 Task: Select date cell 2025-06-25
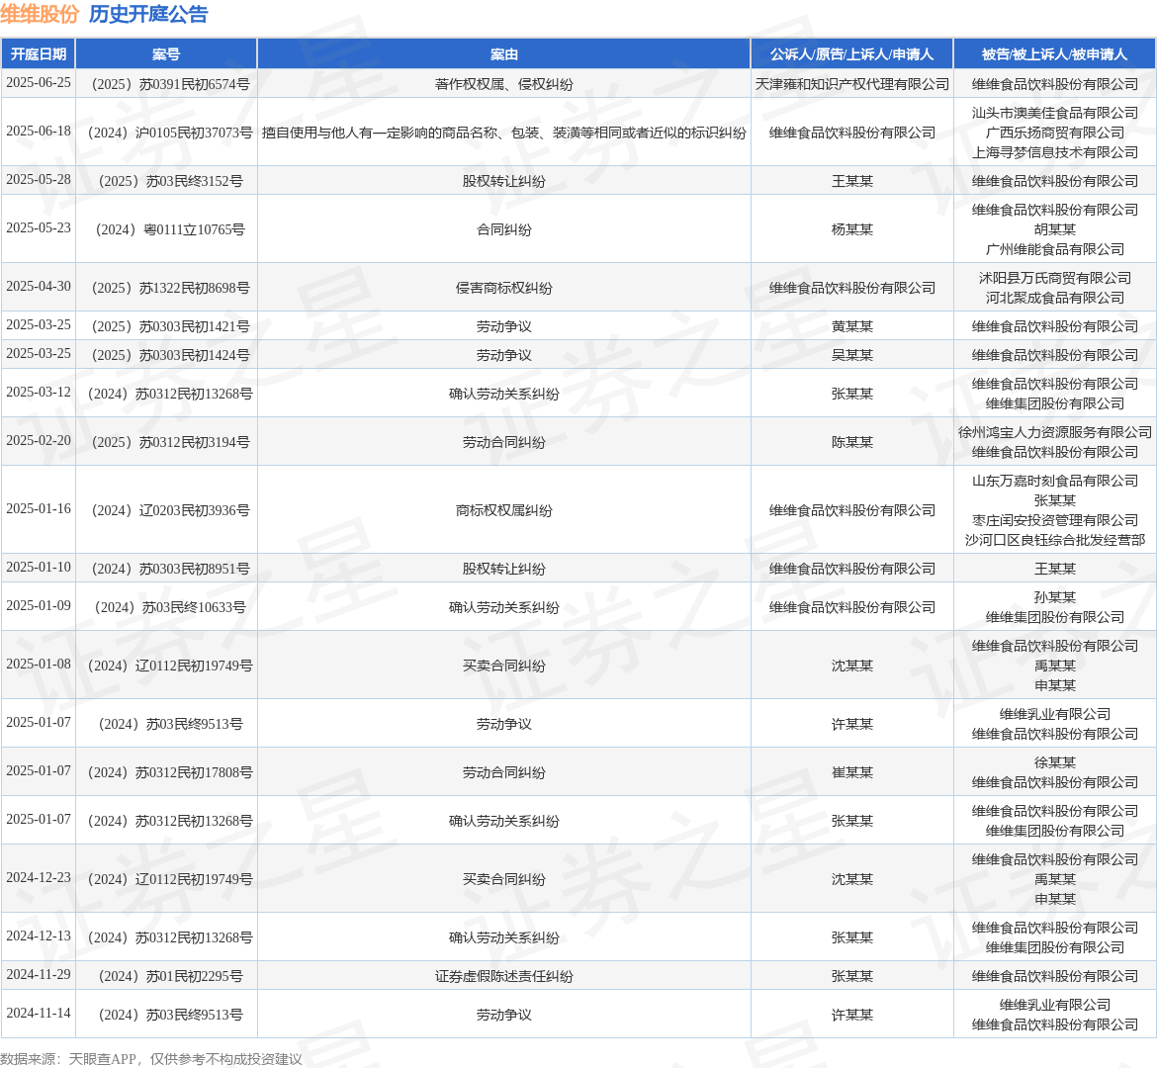point(39,83)
